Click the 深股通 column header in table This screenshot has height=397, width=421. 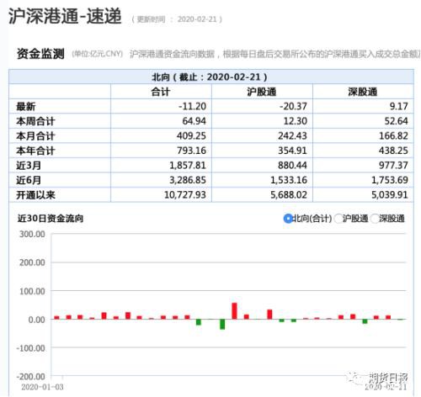click(363, 92)
